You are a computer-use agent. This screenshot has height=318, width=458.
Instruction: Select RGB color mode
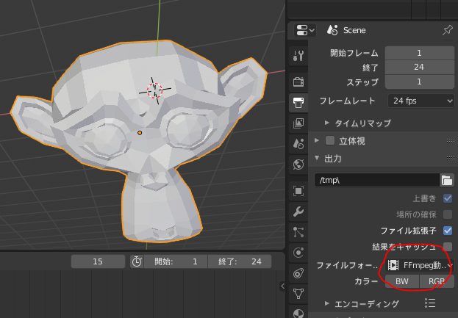coord(437,281)
